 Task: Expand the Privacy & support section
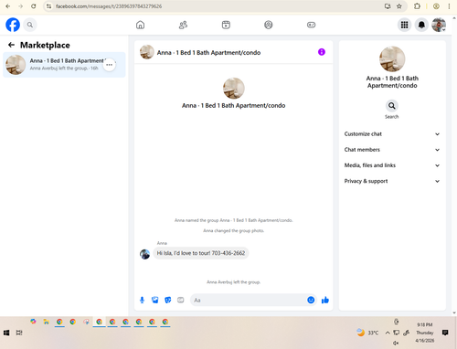392,181
